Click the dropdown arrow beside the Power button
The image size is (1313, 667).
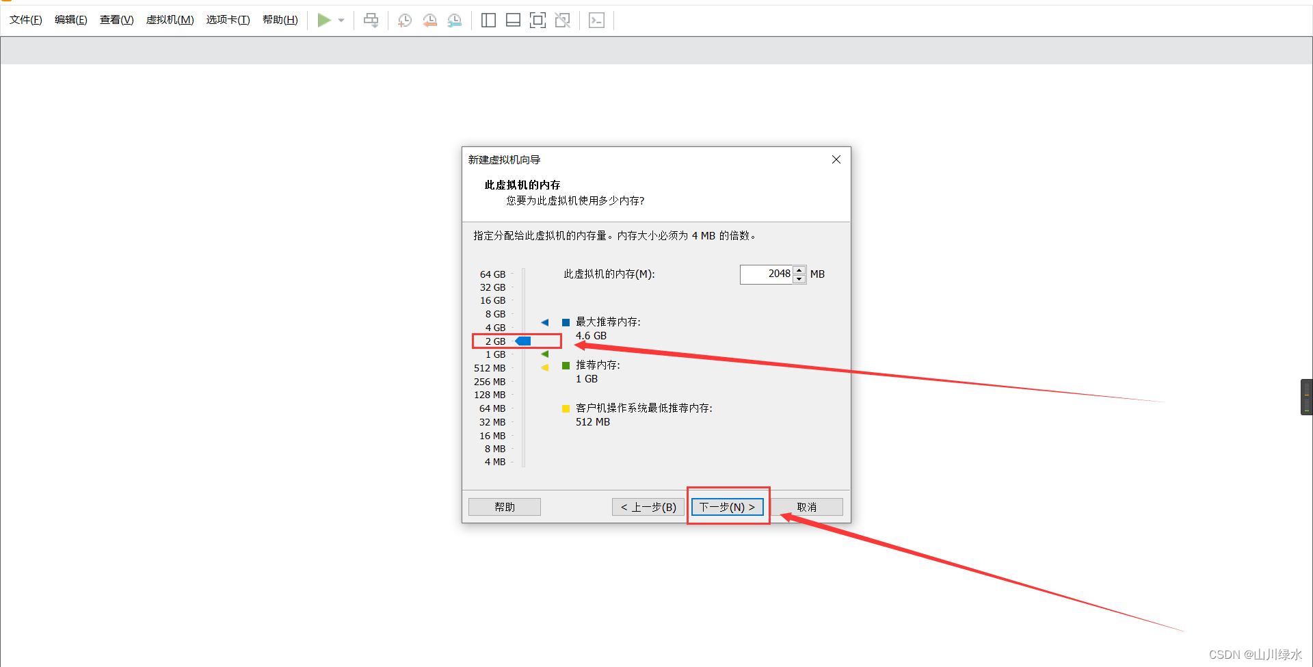click(341, 20)
